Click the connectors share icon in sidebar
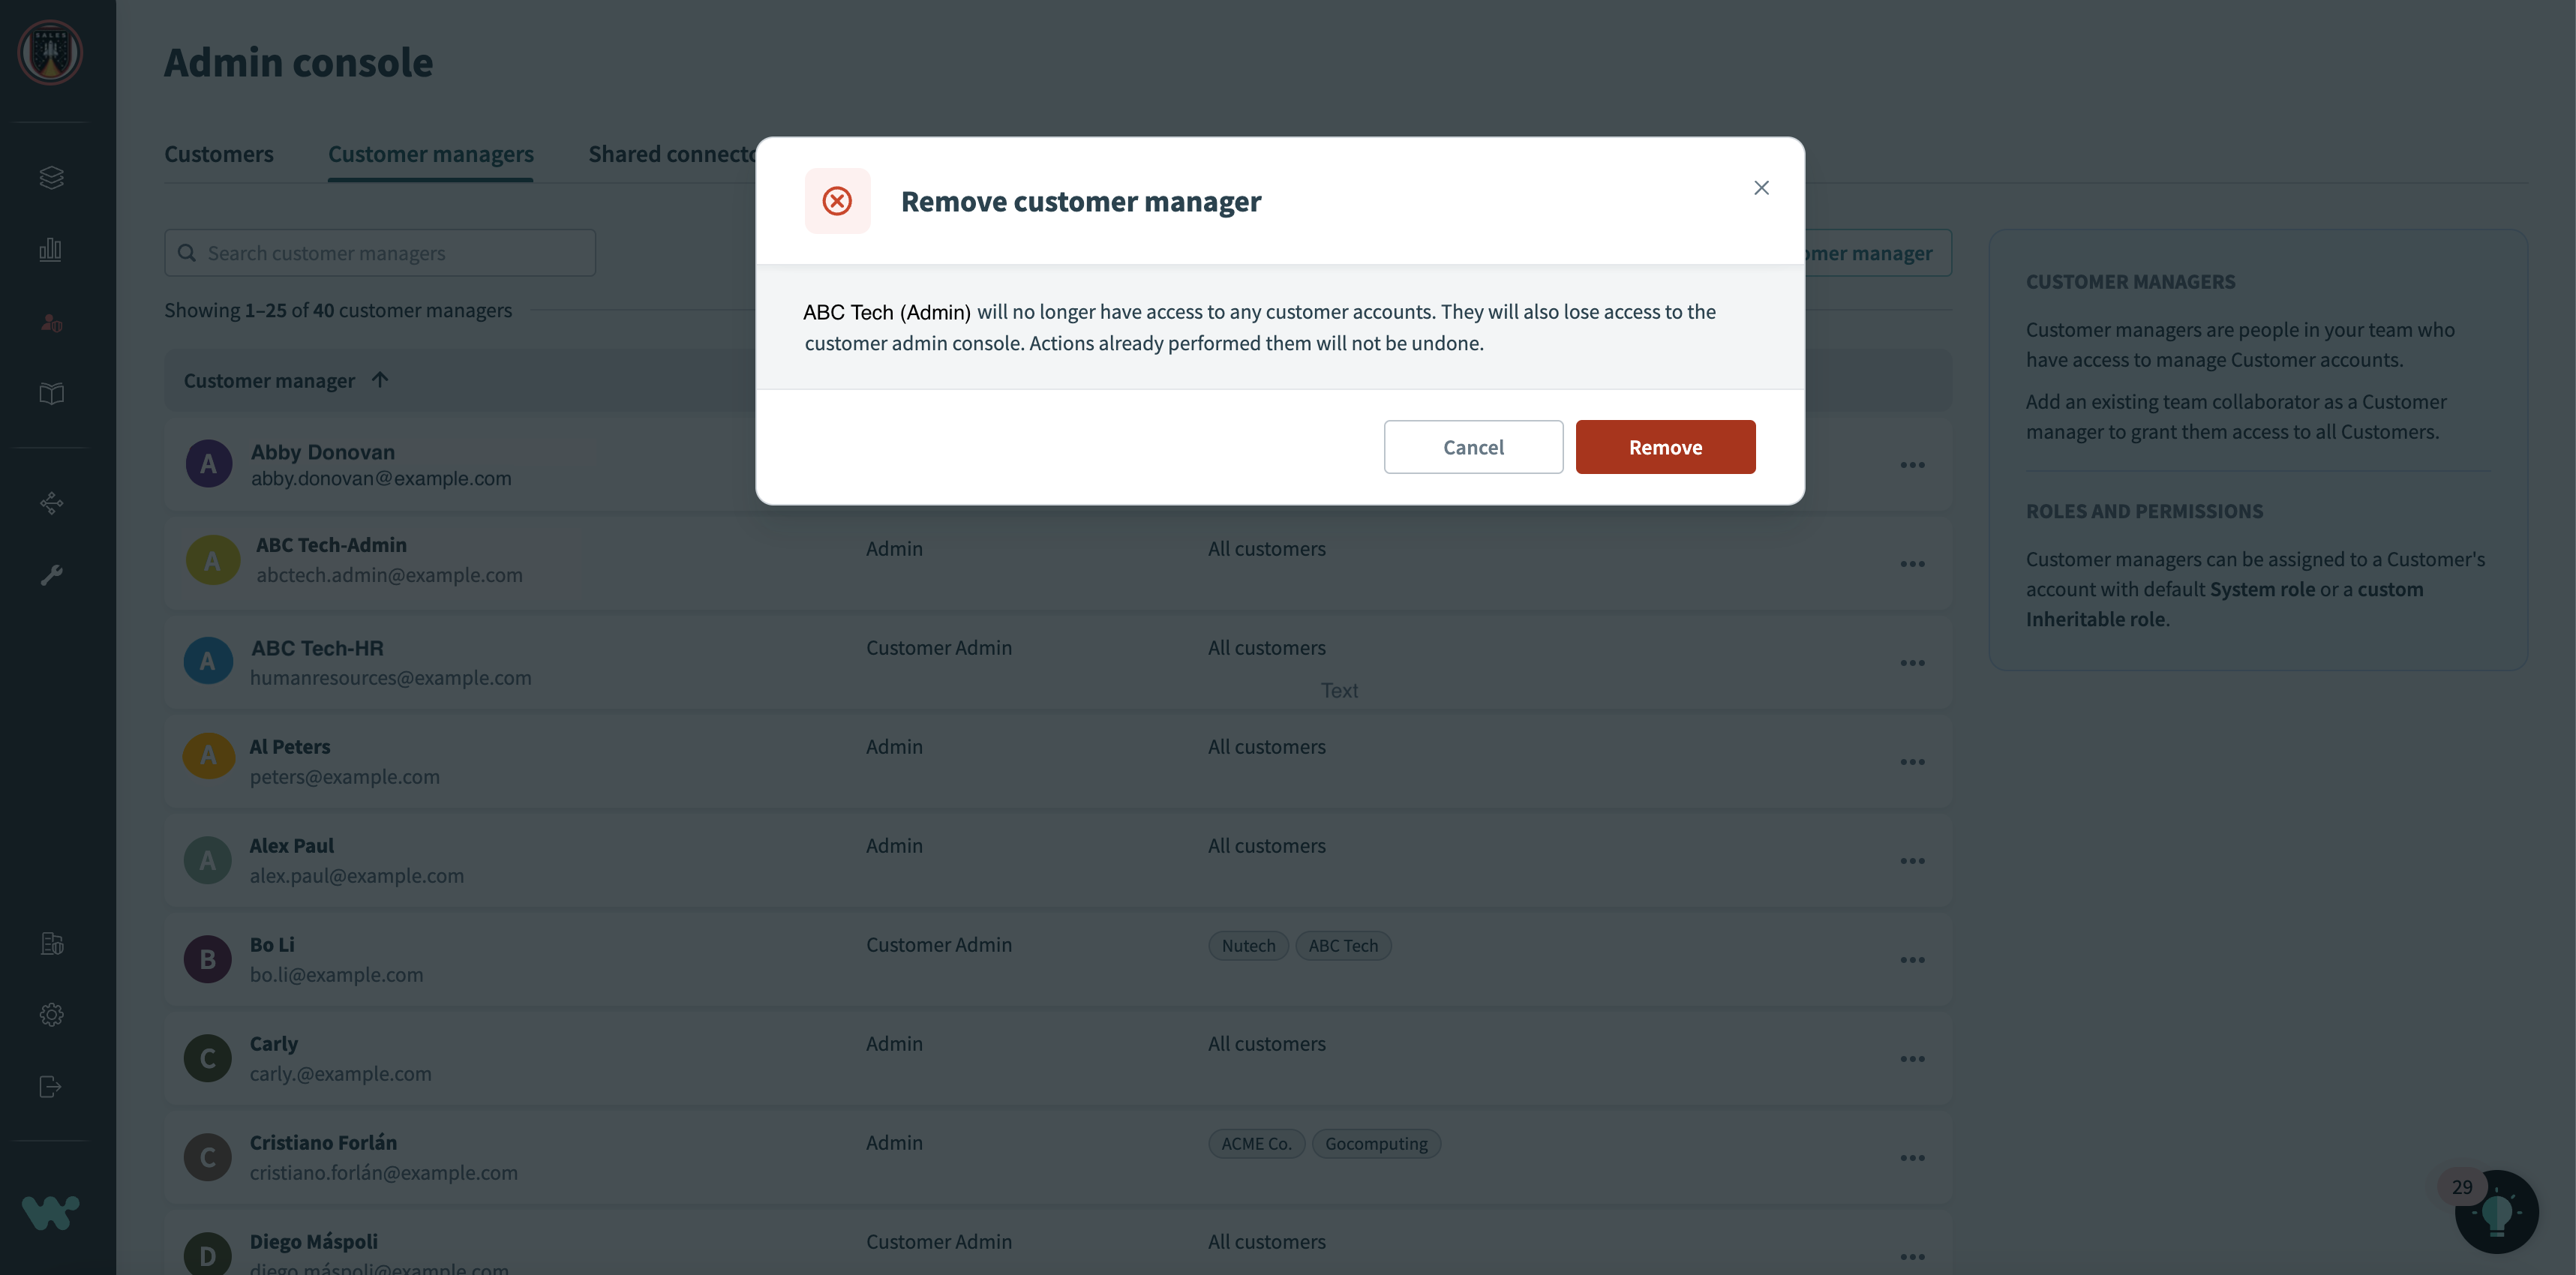Viewport: 2576px width, 1275px height. (x=50, y=502)
